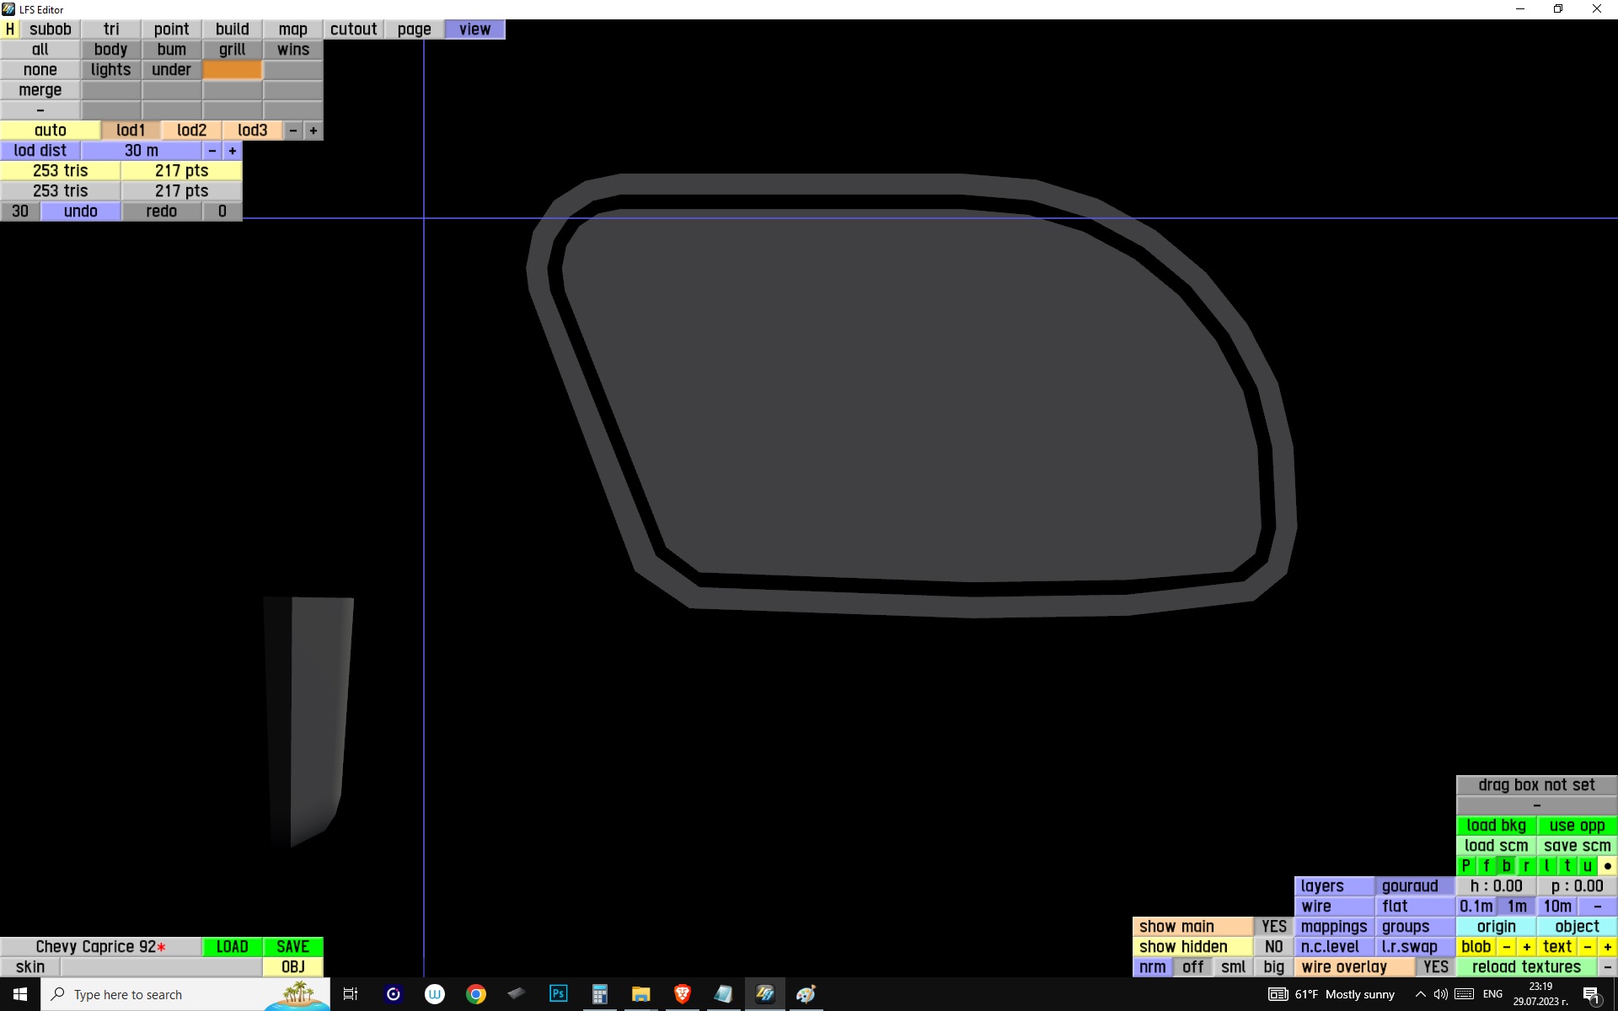Image resolution: width=1618 pixels, height=1011 pixels.
Task: Toggle show hidden NO button
Action: [1273, 946]
